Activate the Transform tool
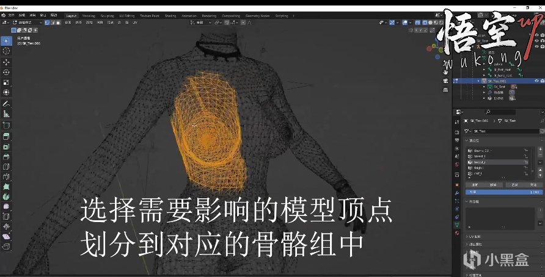Screen dimensions: 545x277 6,92
